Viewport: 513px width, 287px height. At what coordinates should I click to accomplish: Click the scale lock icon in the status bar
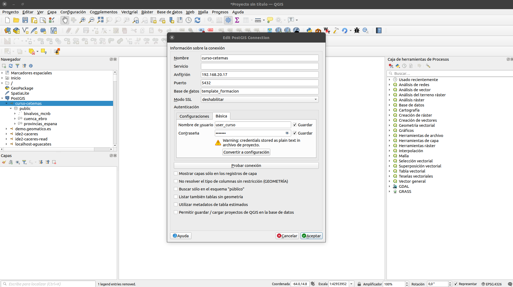[359, 284]
